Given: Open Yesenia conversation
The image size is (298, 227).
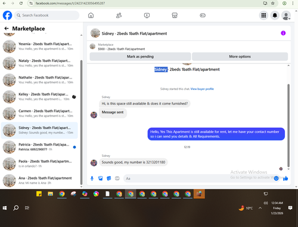Looking at the screenshot, I should pyautogui.click(x=39, y=46).
